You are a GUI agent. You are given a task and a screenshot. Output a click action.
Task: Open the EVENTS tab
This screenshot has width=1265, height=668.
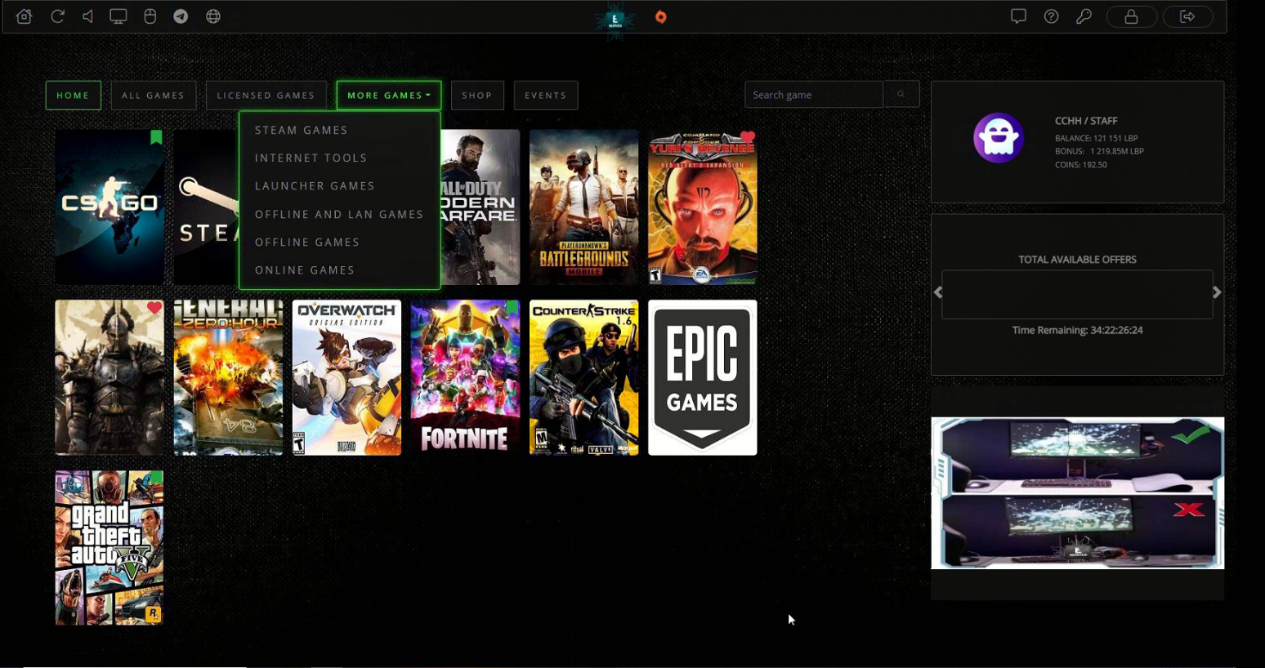(x=546, y=96)
